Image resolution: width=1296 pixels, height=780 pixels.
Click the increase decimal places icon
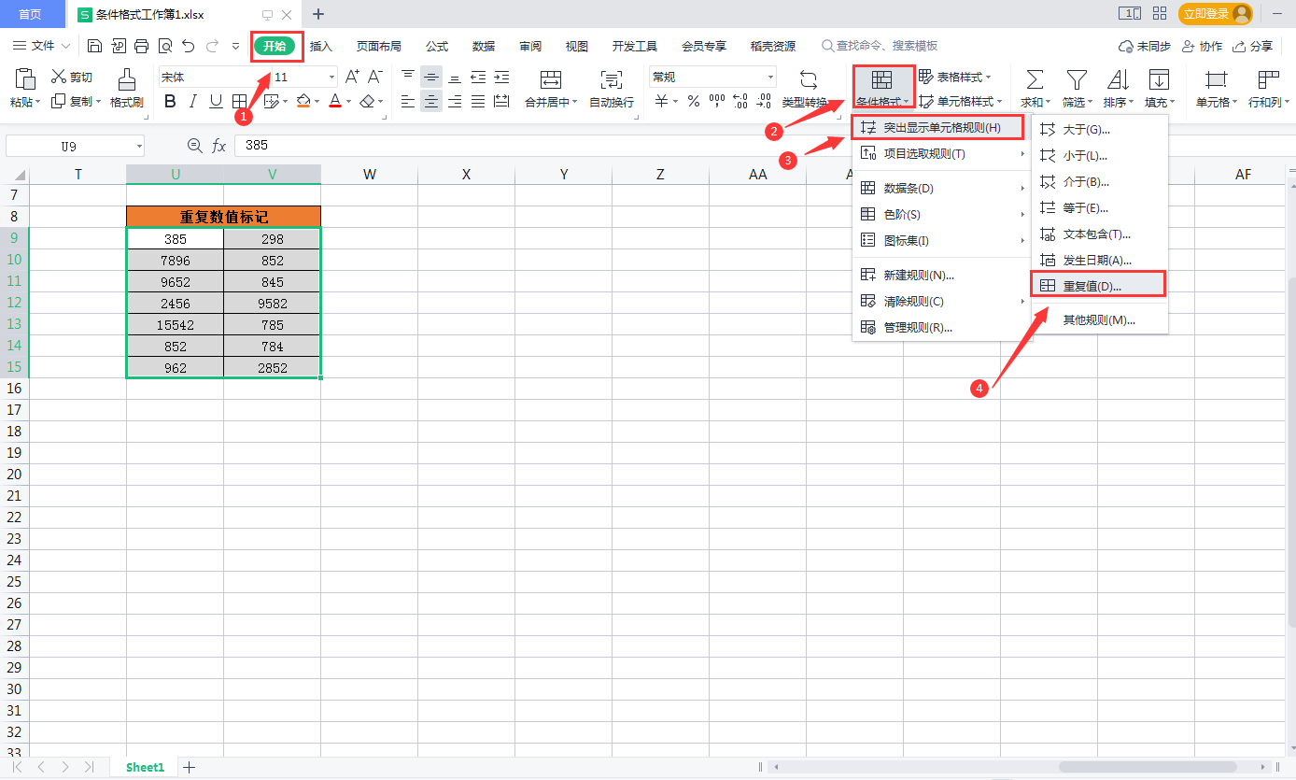[x=740, y=101]
